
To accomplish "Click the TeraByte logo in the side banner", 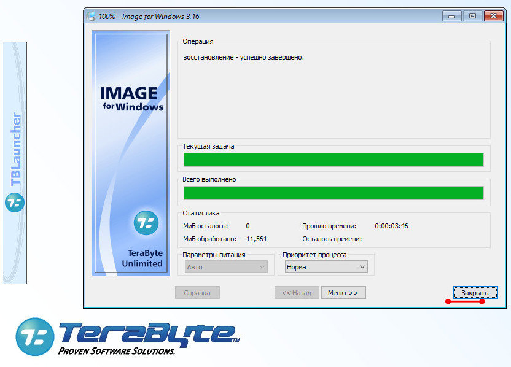I will pos(146,223).
